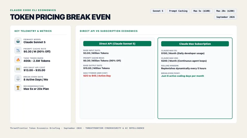Image resolution: width=247 pixels, height=138 pixels.
Task: Click the Key Telemetry & Metrics heading
Action: click(x=33, y=31)
